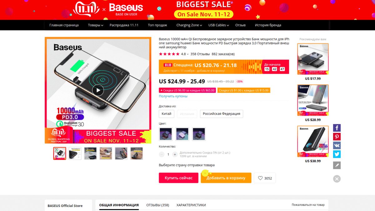This screenshot has width=375, height=211.
Task: Share the product on VK
Action: pos(337,145)
